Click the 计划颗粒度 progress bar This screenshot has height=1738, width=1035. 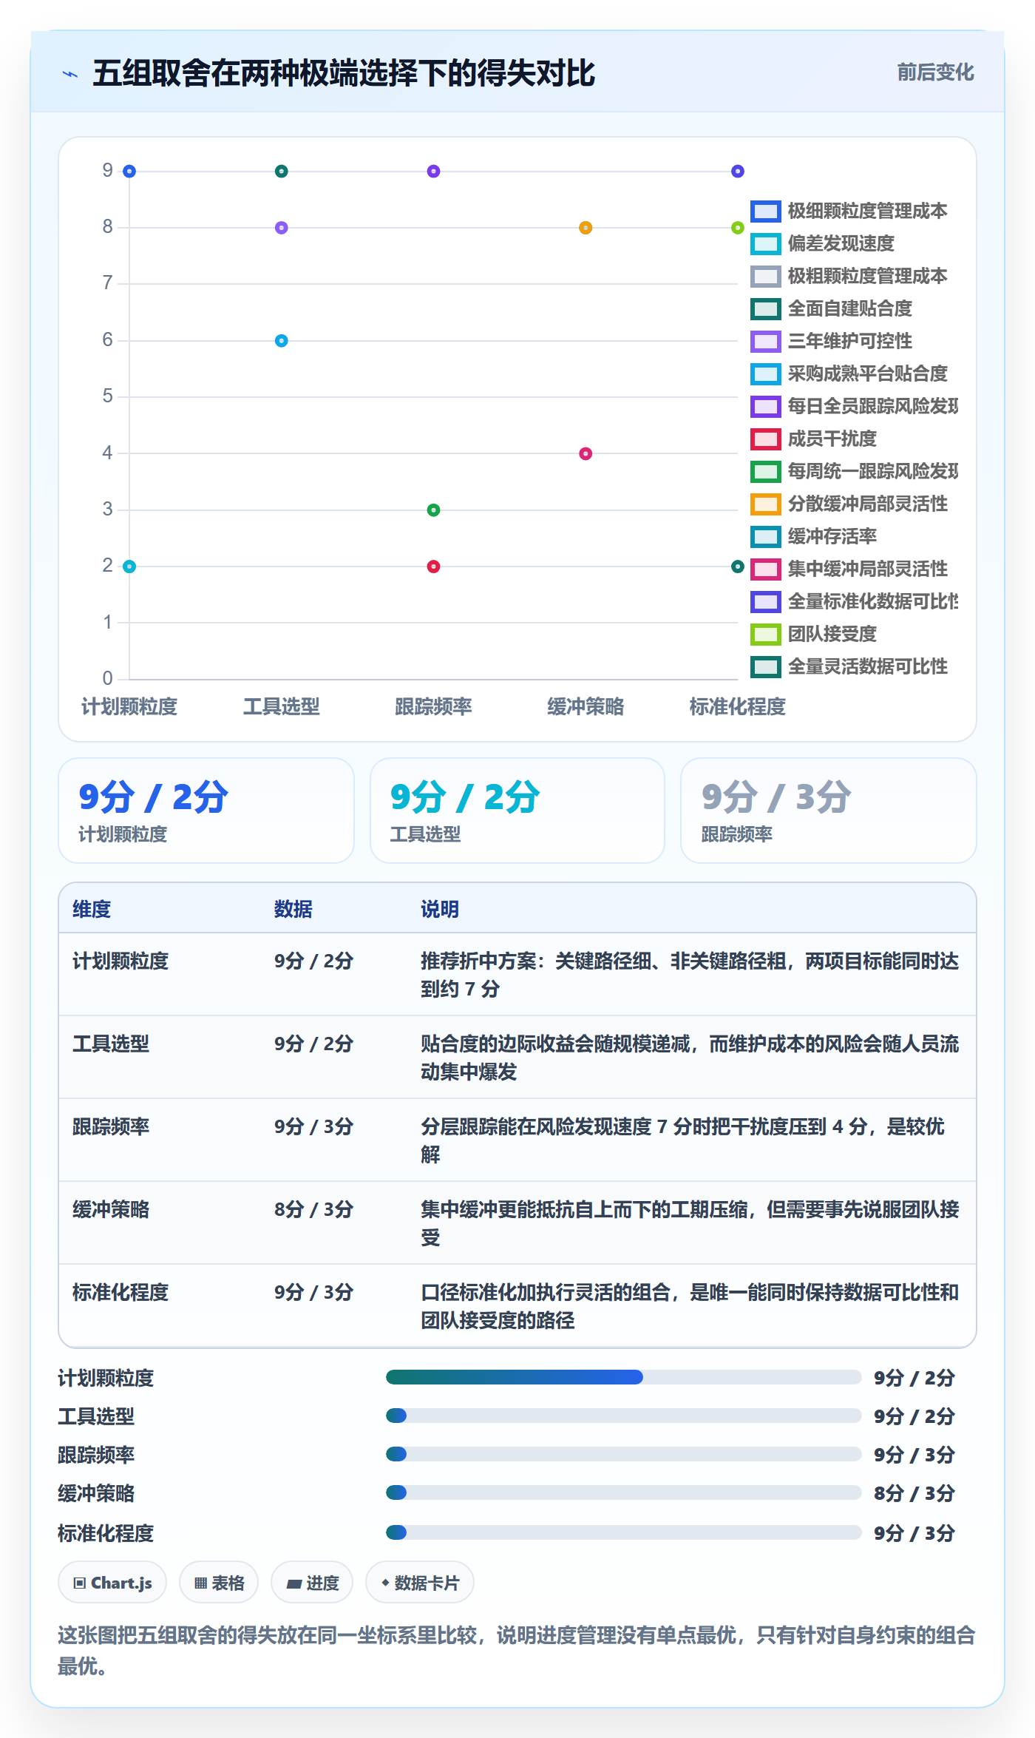(623, 1377)
